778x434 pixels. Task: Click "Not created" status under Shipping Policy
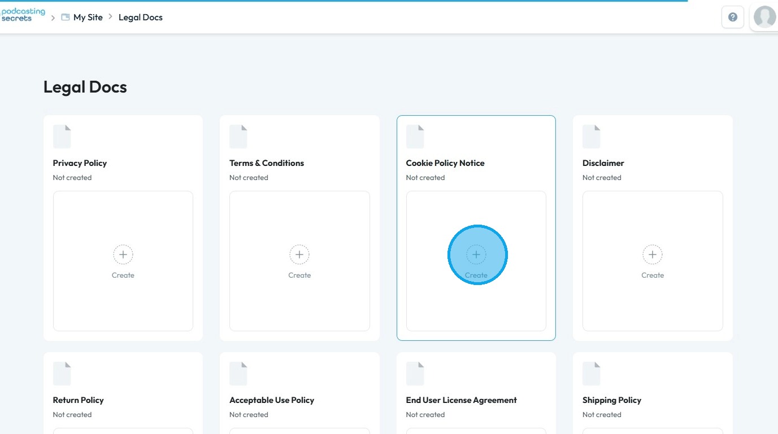[602, 415]
